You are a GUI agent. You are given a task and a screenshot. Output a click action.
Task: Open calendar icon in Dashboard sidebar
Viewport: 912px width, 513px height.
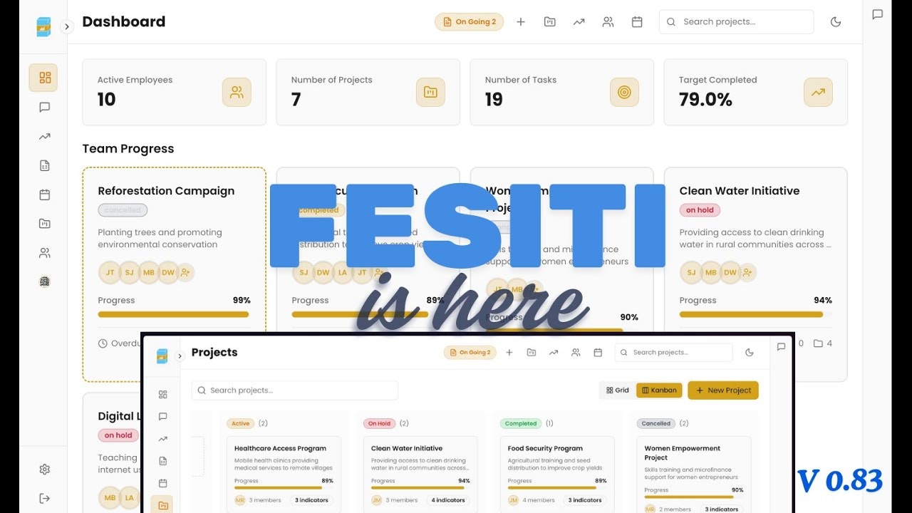[x=44, y=195]
